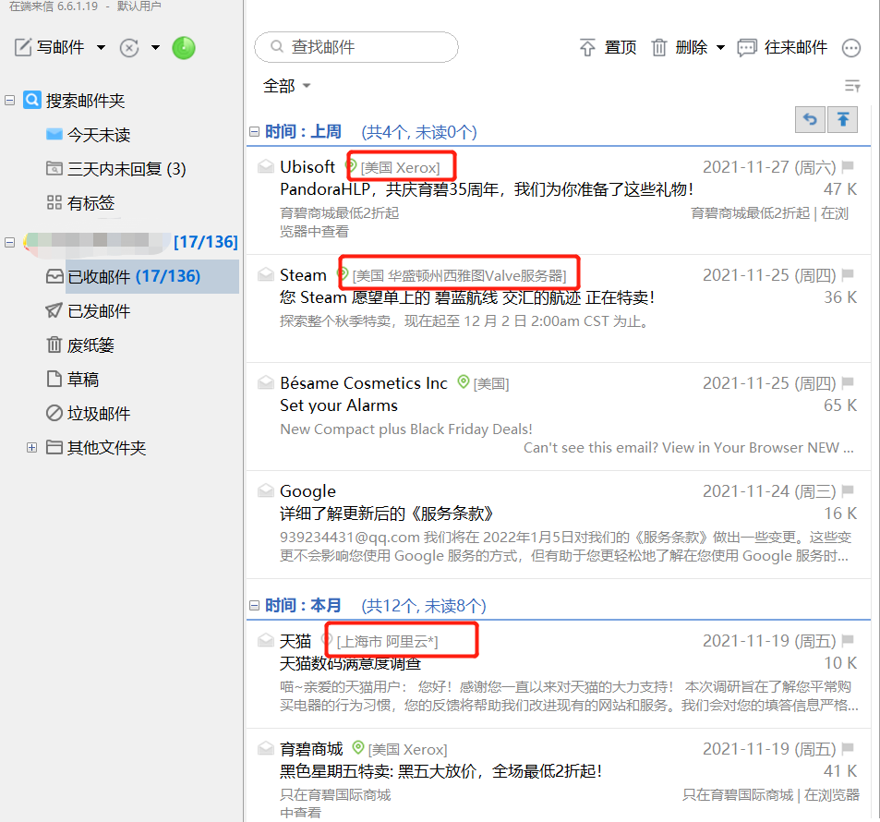The height and width of the screenshot is (822, 880).
Task: Click the envelope icon of 育碧商城 email
Action: [265, 748]
